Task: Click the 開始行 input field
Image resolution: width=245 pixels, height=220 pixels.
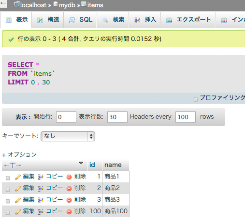Action: [66, 117]
